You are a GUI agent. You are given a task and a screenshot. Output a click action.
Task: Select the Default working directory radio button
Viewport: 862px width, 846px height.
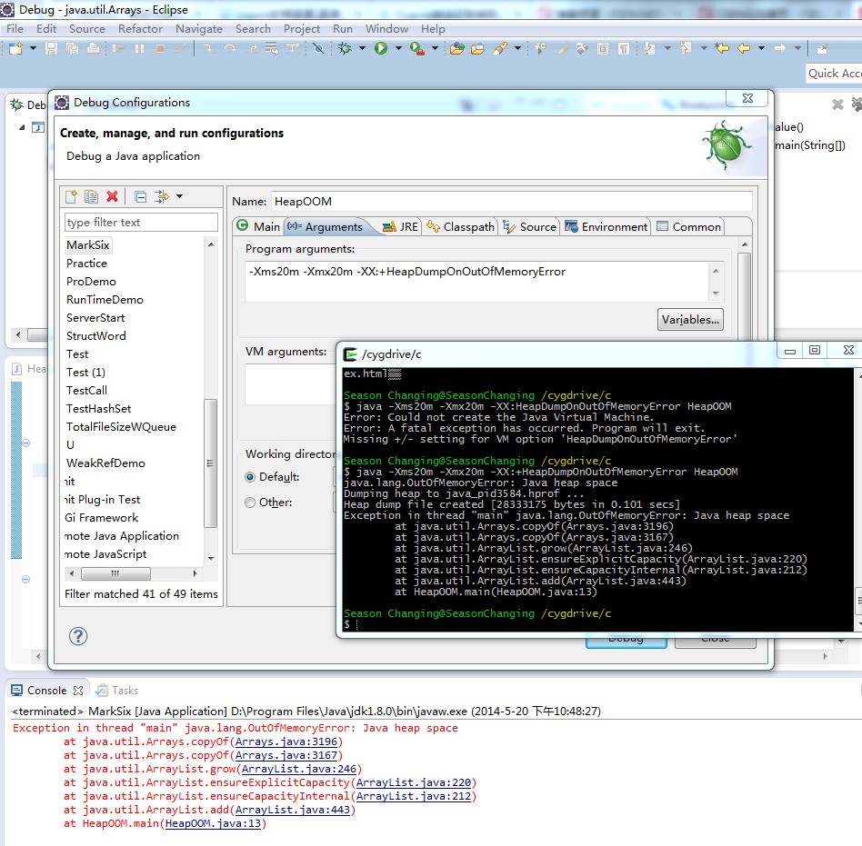[x=250, y=477]
